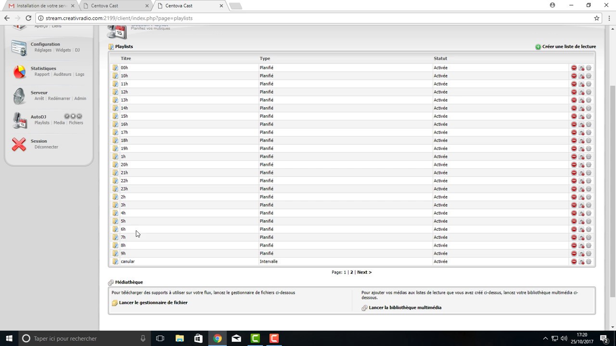Open Media under AutoDJ
Screen dimensions: 616x346
tap(59, 123)
